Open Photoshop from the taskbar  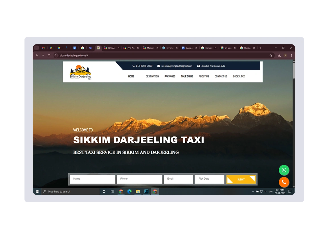pos(146,192)
